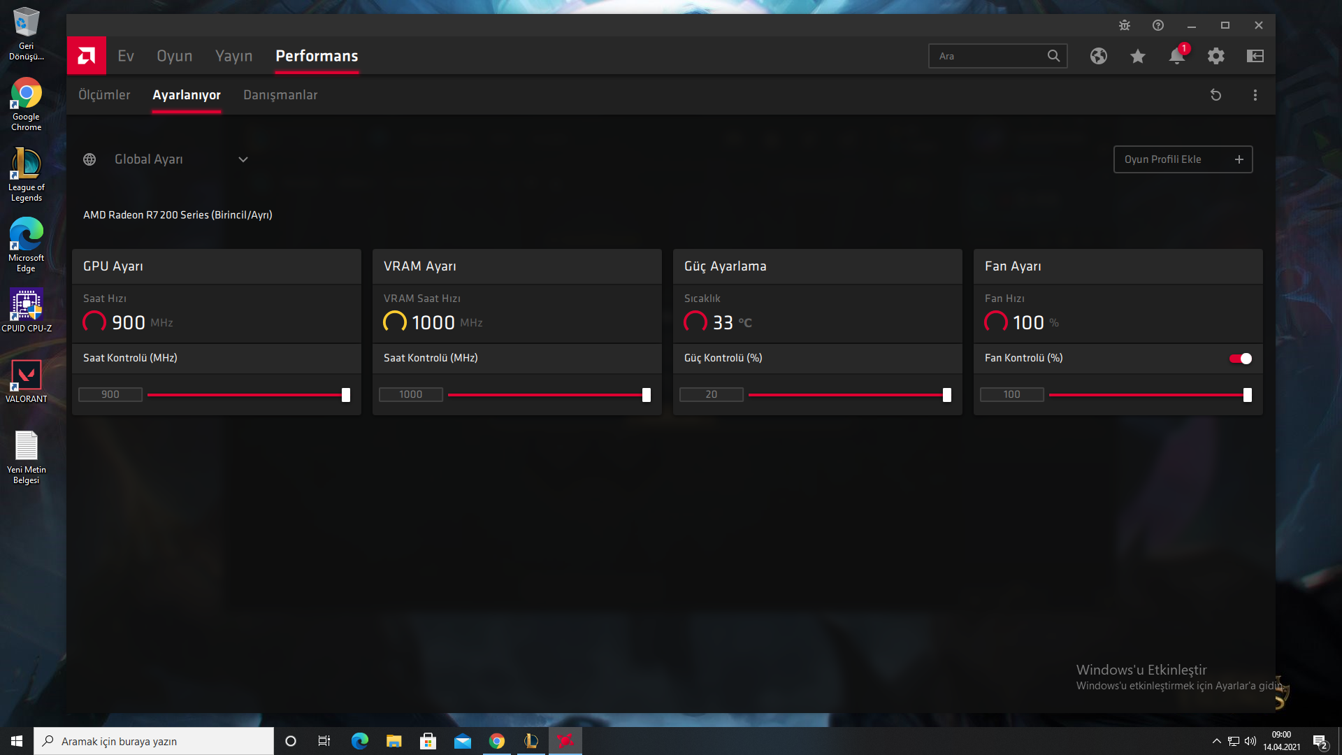
Task: Click Oyun Profili Ekle button
Action: tap(1182, 159)
